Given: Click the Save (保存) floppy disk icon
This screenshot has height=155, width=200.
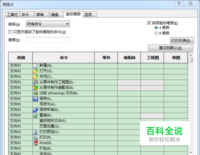Looking at the screenshot, I should coord(35,99).
